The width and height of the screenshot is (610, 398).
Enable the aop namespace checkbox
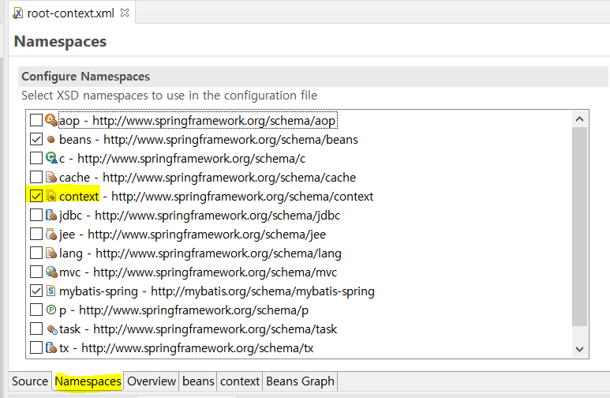[x=36, y=120]
